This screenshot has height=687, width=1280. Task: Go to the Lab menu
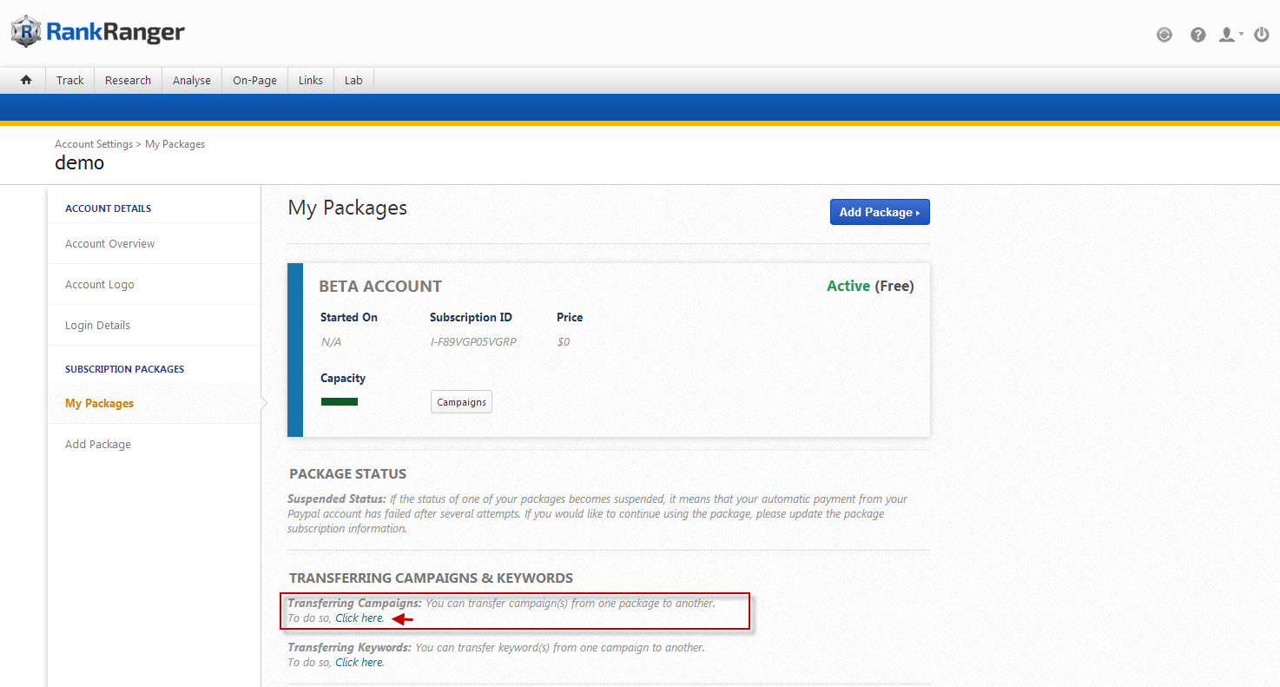point(353,80)
